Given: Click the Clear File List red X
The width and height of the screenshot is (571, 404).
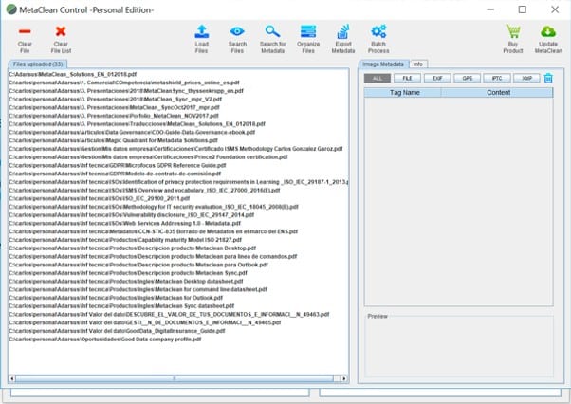Looking at the screenshot, I should (x=61, y=32).
